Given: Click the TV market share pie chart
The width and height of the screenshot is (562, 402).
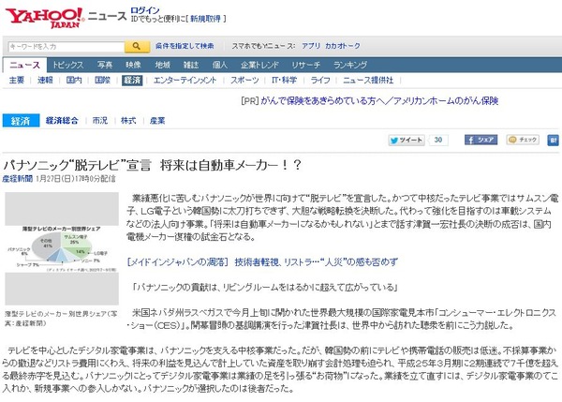Looking at the screenshot, I should point(62,248).
